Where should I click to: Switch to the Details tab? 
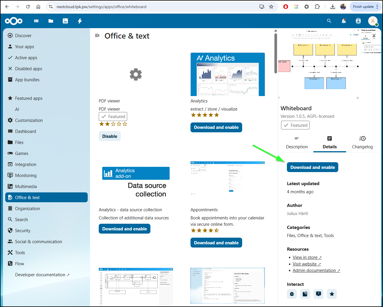point(330,142)
